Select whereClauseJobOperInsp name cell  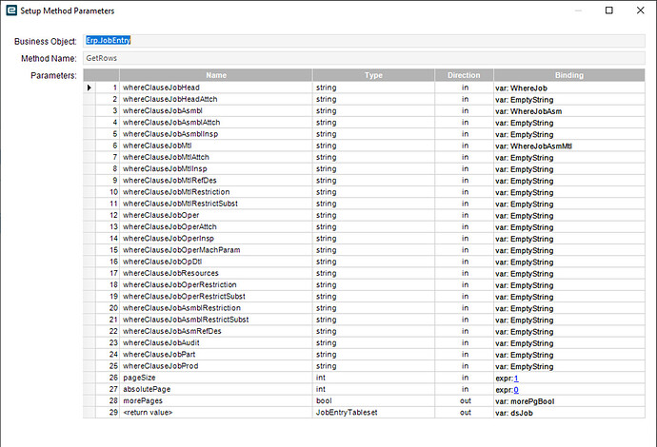pos(216,238)
